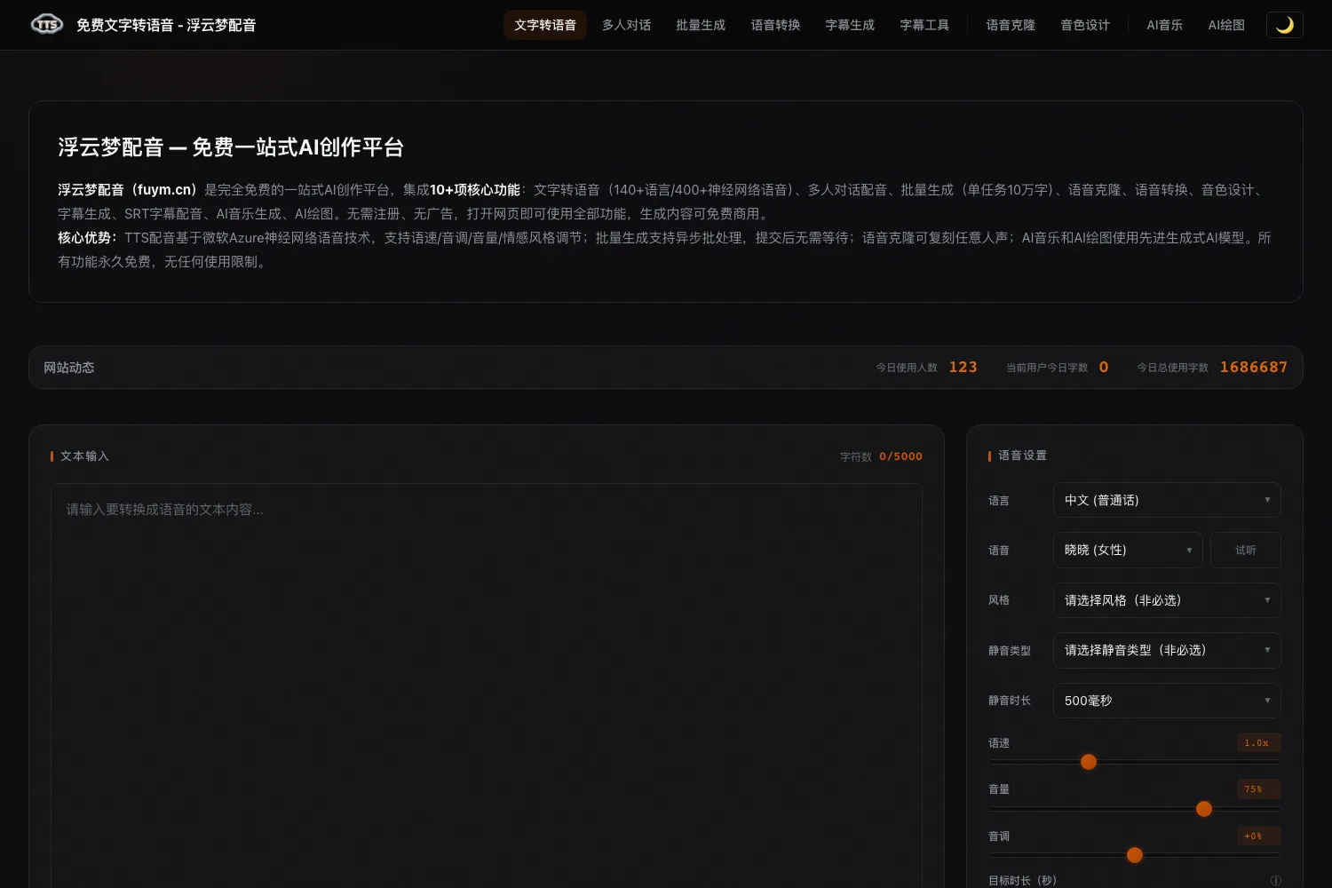
Task: Open the voice dropdown showing 晓晓 (女性)
Action: [x=1128, y=550]
